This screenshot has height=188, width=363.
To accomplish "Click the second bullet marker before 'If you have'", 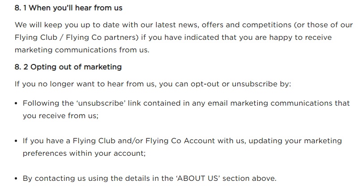I will click(16, 141).
